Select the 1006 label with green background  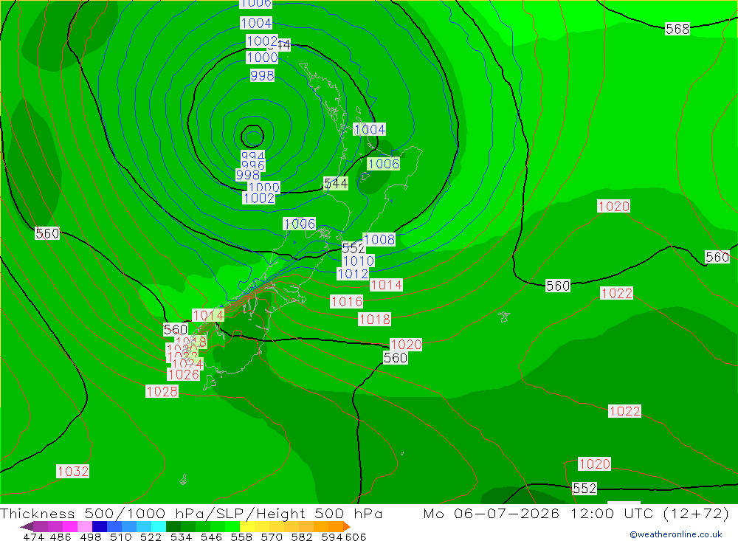[384, 164]
